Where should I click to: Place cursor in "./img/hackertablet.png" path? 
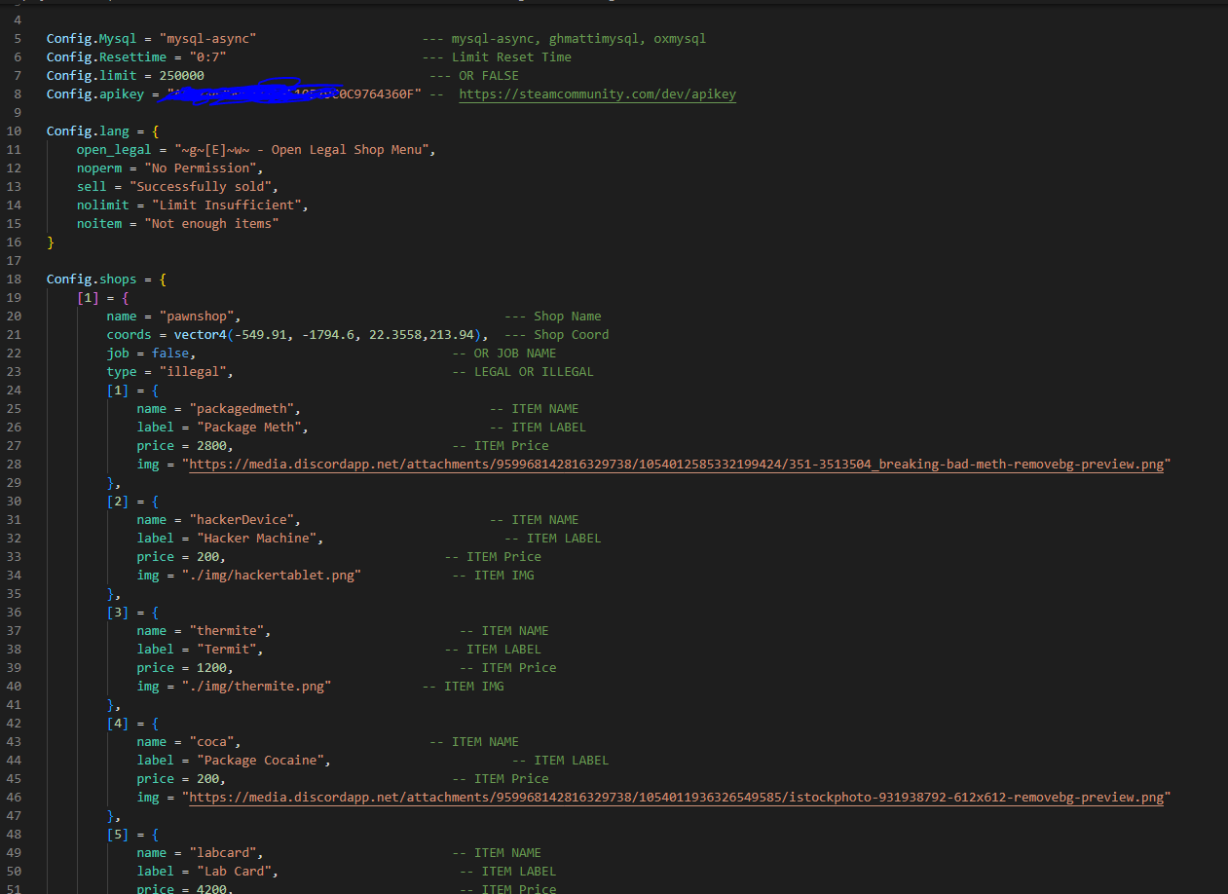271,576
